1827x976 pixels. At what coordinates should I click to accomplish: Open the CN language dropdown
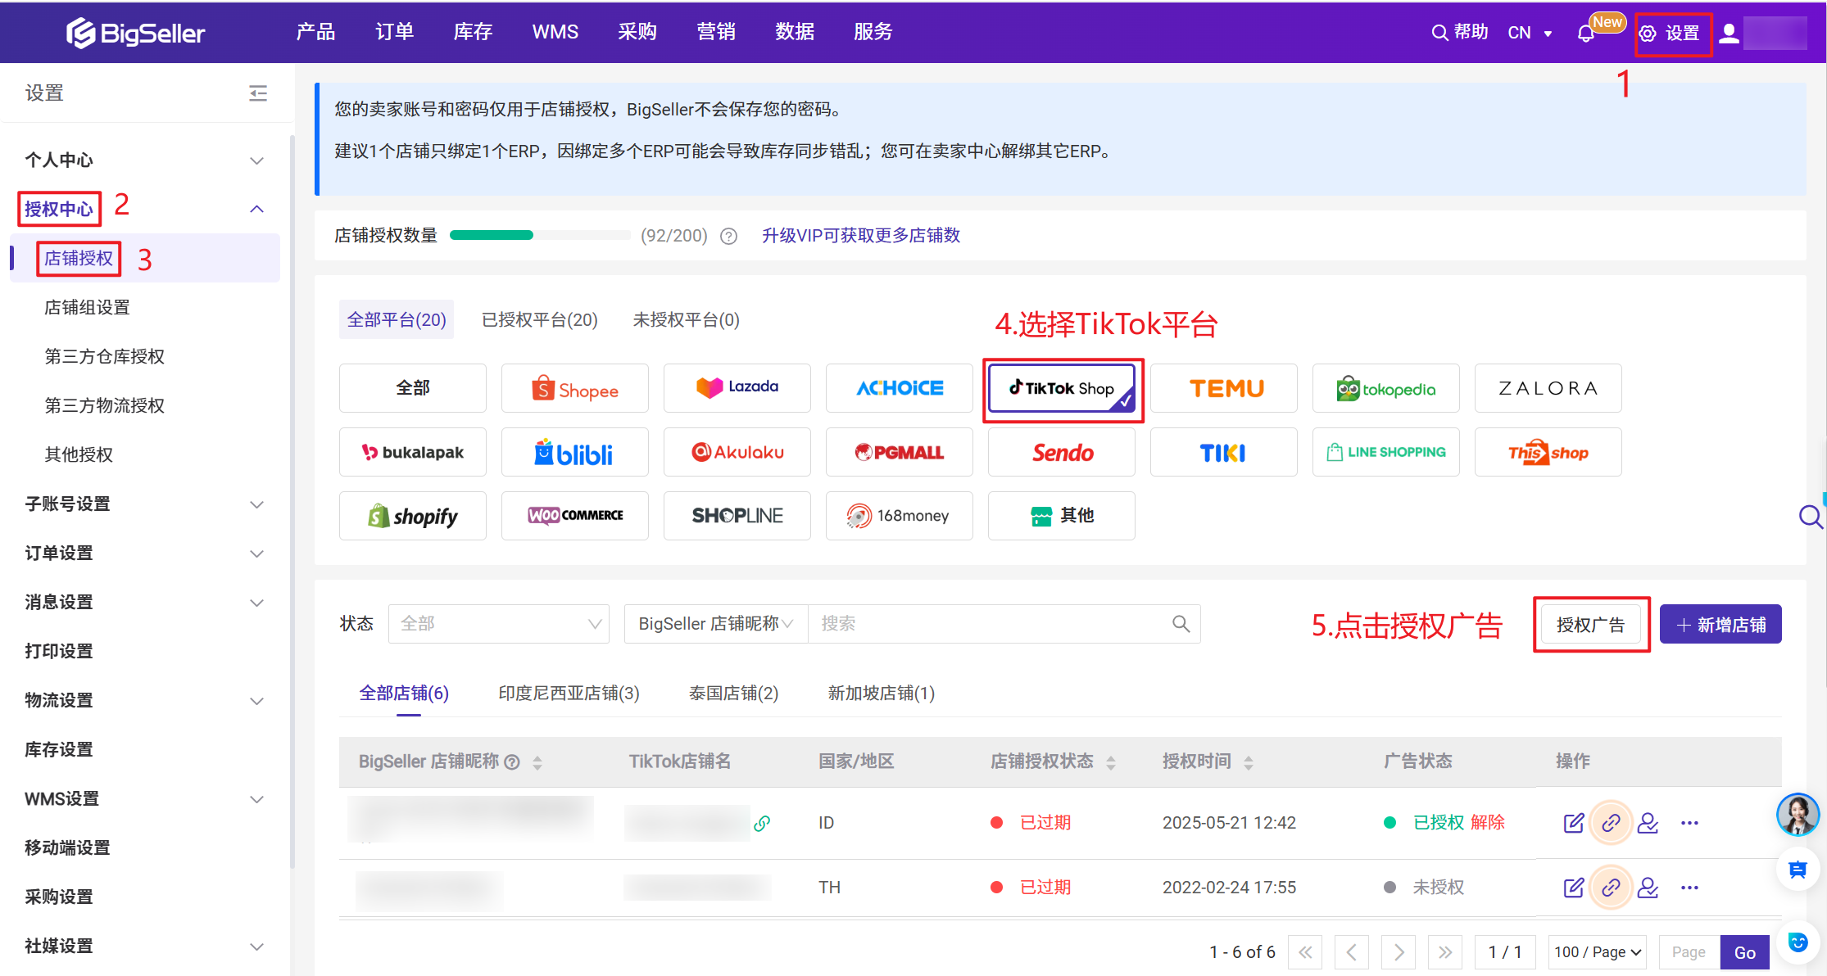pyautogui.click(x=1530, y=34)
